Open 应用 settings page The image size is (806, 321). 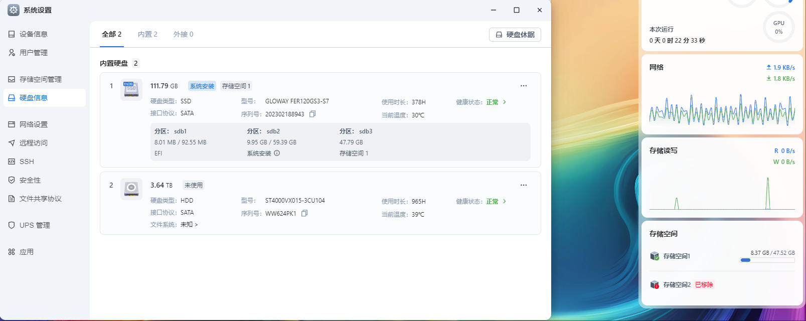44,252
